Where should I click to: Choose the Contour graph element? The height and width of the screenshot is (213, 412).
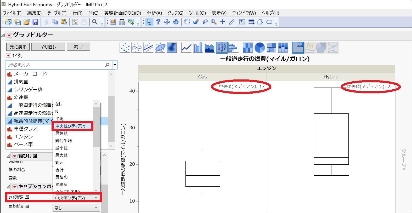pos(172,48)
